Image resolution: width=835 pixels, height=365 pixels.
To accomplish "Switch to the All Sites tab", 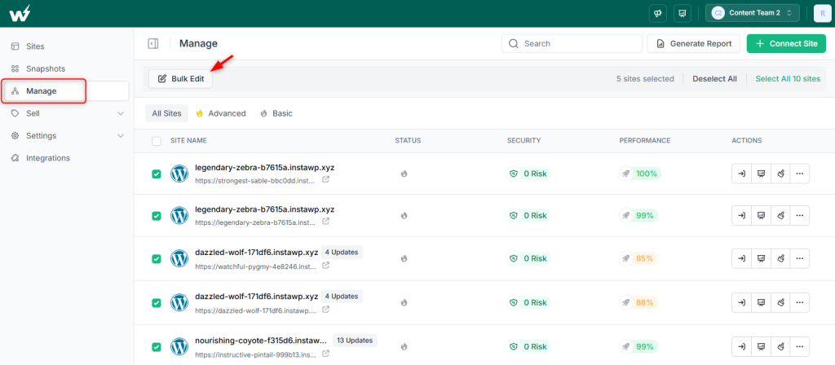I will pos(166,113).
